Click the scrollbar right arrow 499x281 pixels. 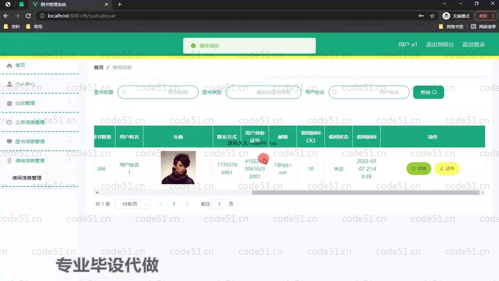pyautogui.click(x=482, y=193)
